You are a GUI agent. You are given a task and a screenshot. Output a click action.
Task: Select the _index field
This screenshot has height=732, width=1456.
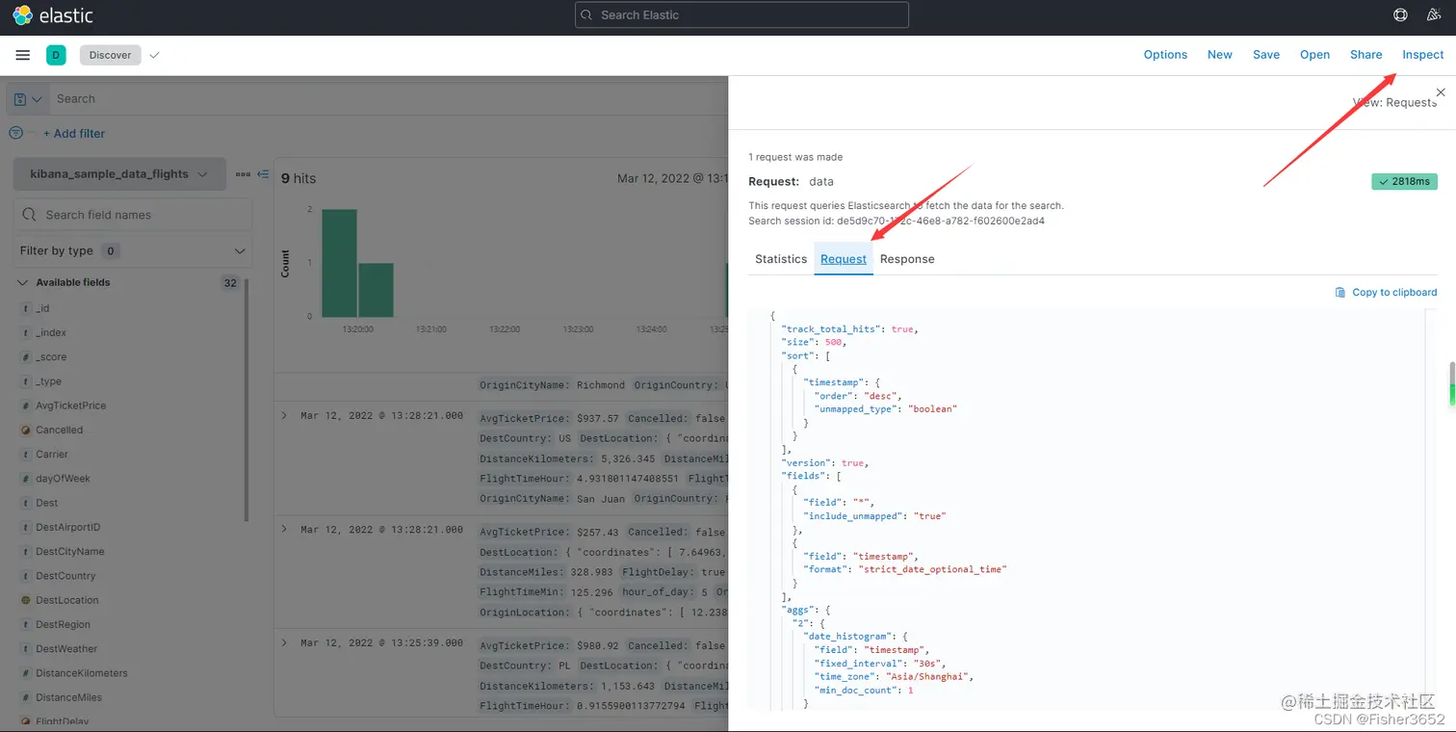[x=51, y=333]
